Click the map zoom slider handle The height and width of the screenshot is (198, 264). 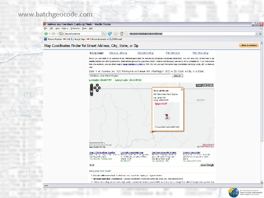pyautogui.click(x=92, y=92)
